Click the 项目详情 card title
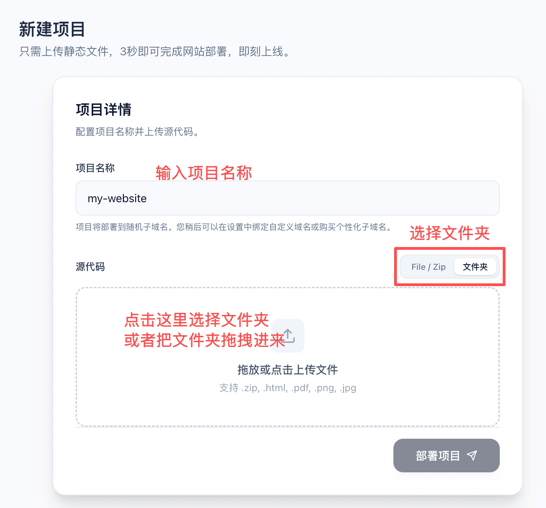 (x=103, y=110)
